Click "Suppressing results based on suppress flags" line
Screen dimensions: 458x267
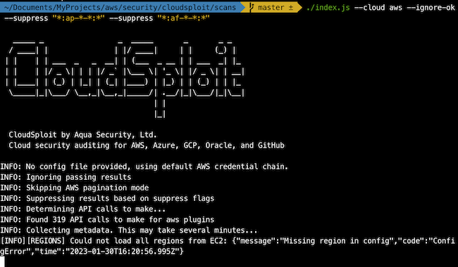point(107,198)
